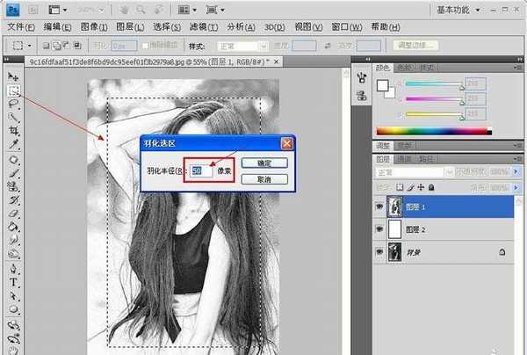The width and height of the screenshot is (527, 355).
Task: Toggle visibility of the 背景 layer
Action: point(379,251)
